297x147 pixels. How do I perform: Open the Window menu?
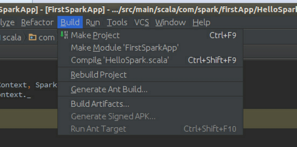(170, 23)
